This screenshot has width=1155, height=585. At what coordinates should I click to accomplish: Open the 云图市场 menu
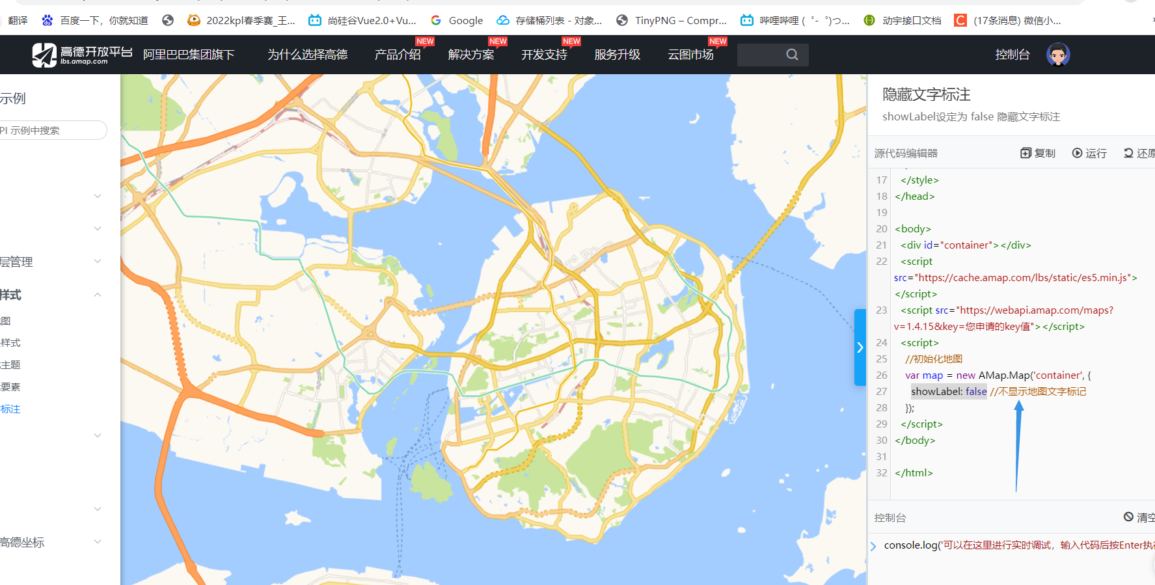690,55
